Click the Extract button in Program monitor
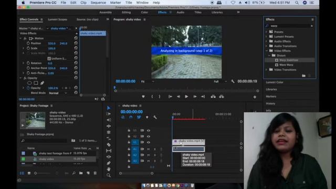 tap(222, 97)
